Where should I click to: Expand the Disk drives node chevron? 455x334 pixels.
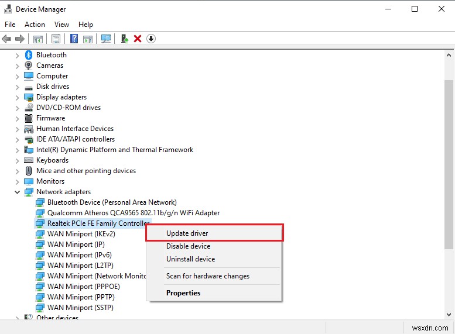coord(17,87)
